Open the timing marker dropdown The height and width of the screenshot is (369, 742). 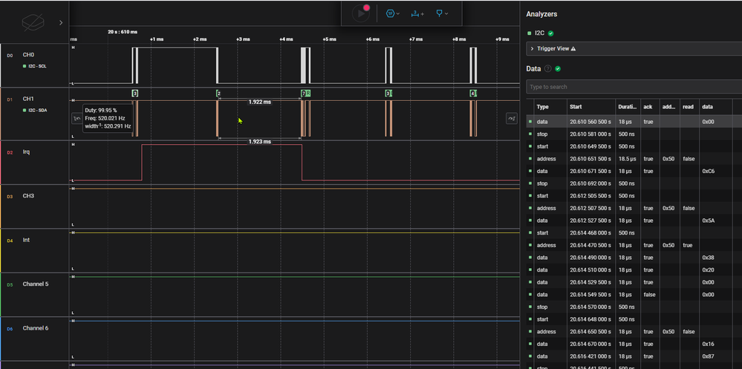pos(442,13)
